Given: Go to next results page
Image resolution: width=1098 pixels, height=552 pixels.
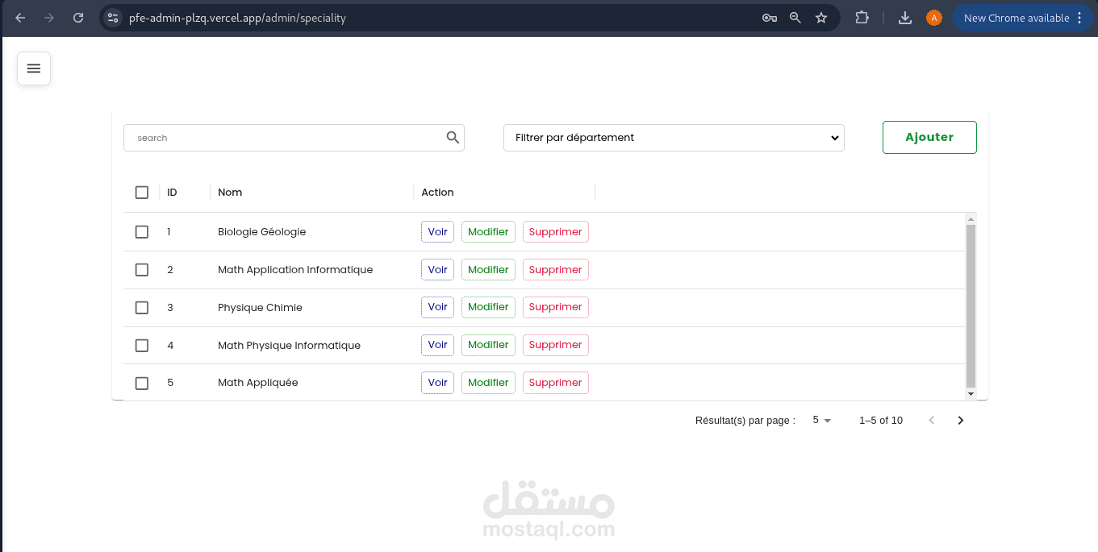Looking at the screenshot, I should (961, 420).
